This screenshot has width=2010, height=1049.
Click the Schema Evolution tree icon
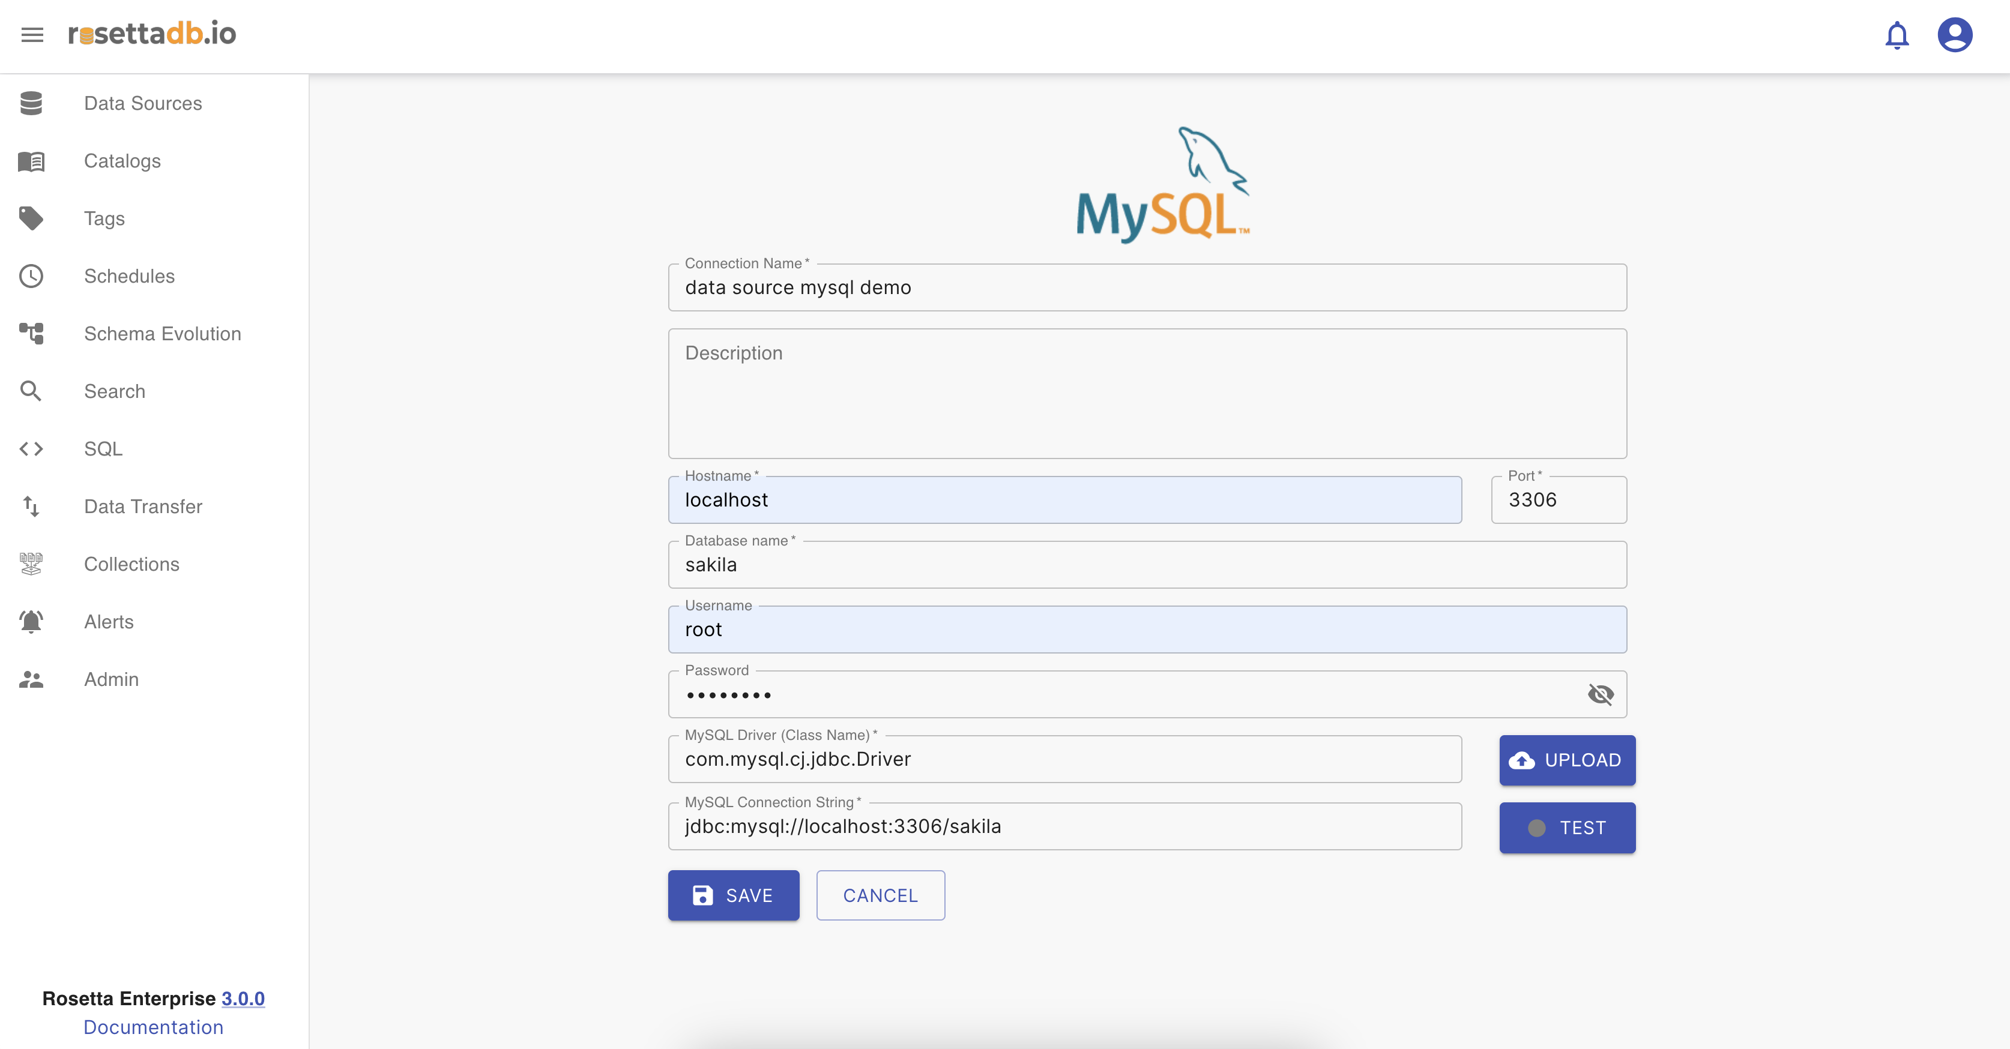coord(31,334)
